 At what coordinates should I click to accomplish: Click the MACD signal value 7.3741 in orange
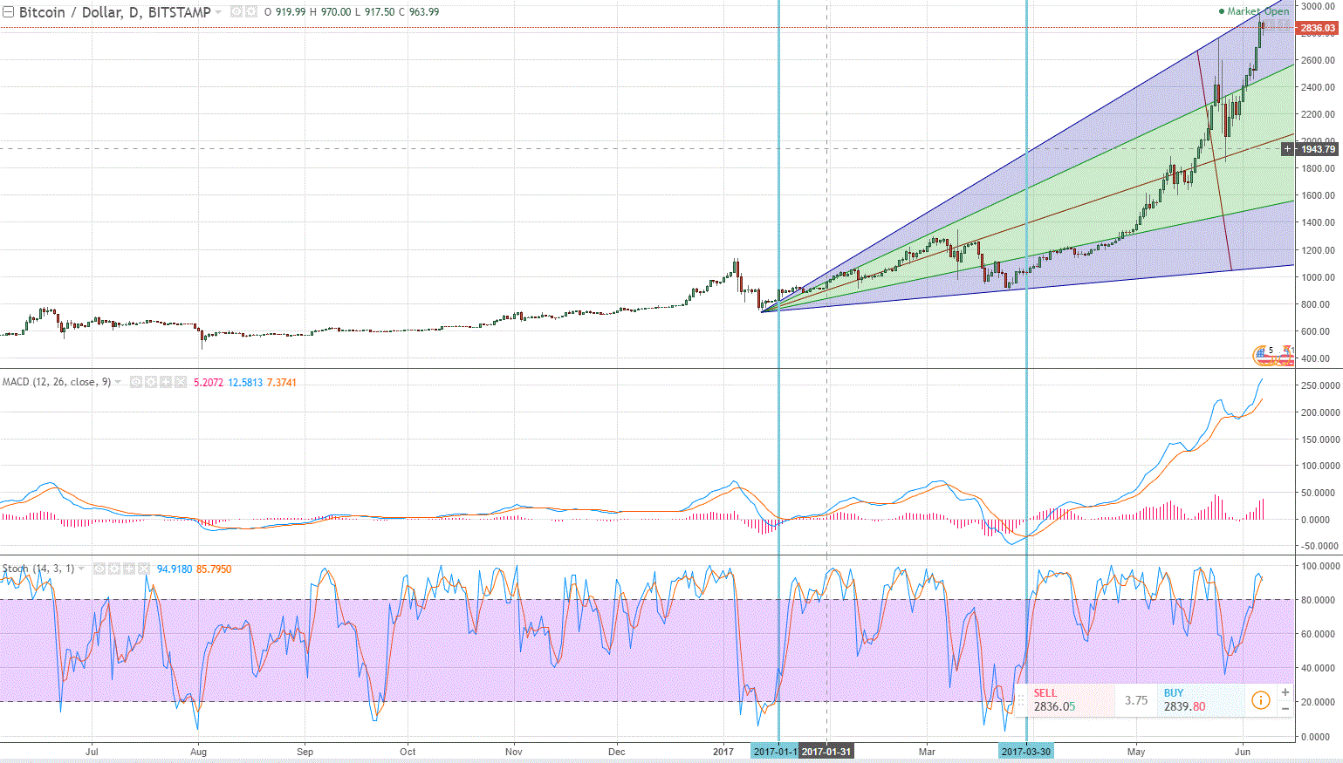(x=281, y=382)
